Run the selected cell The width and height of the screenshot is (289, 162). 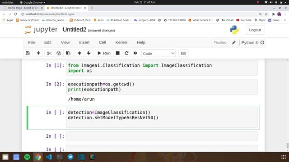pos(104,53)
